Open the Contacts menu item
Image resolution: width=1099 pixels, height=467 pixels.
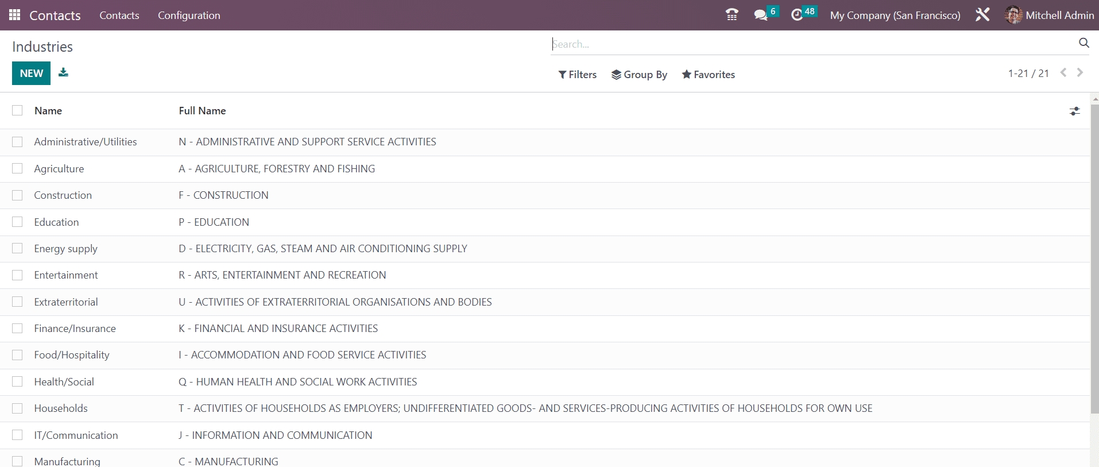coord(119,16)
